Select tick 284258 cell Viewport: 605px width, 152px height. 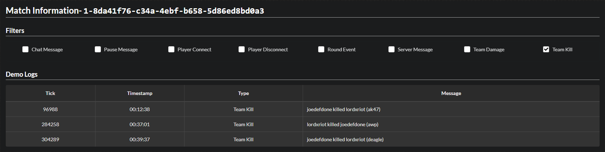50,124
